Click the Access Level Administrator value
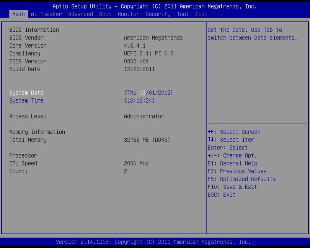The width and height of the screenshot is (310, 248). coord(144,116)
